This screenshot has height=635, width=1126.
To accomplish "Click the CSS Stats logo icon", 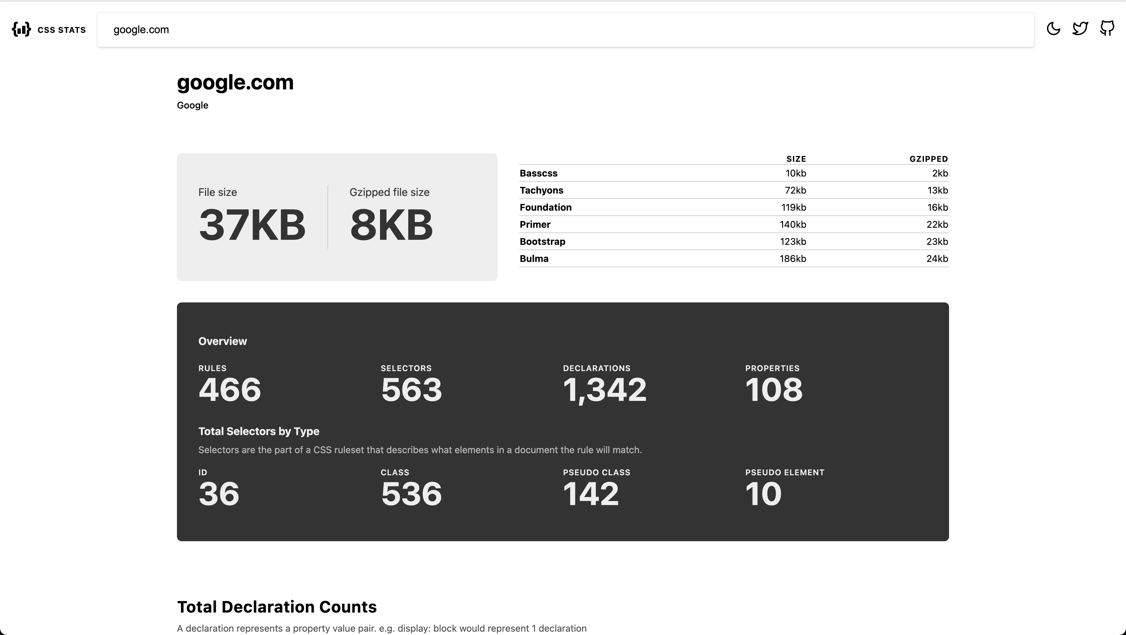I will tap(21, 29).
